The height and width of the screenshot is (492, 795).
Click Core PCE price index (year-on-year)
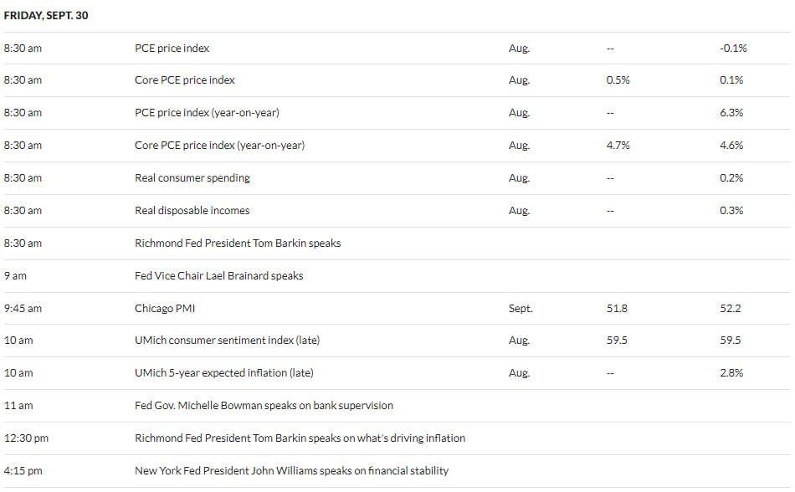coord(219,146)
